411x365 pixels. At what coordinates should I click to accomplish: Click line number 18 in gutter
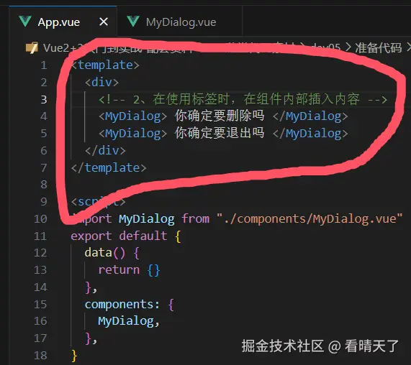tap(40, 356)
